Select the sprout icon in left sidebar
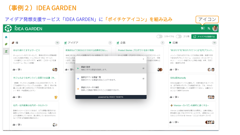This screenshot has width=240, height=135. click(x=6, y=51)
